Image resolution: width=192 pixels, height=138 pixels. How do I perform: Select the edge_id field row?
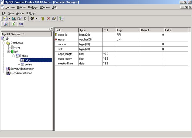click(121, 35)
